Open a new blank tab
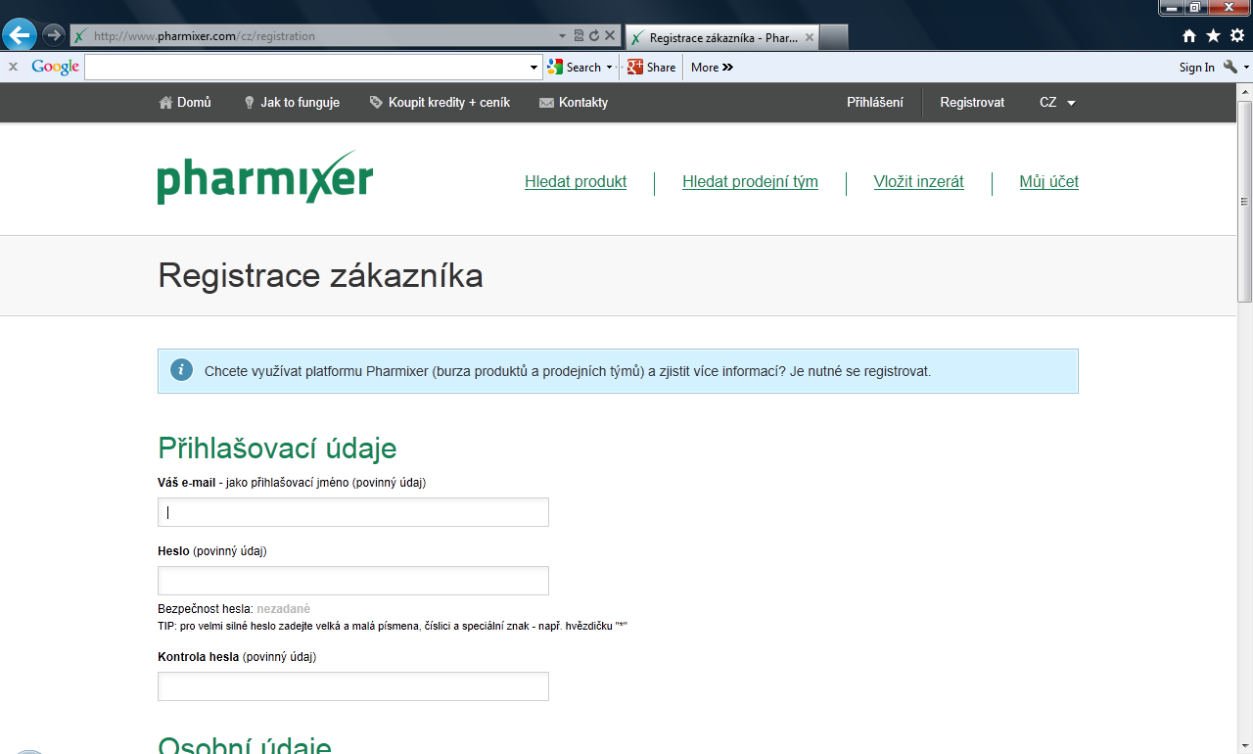The height and width of the screenshot is (754, 1253). coord(833,37)
